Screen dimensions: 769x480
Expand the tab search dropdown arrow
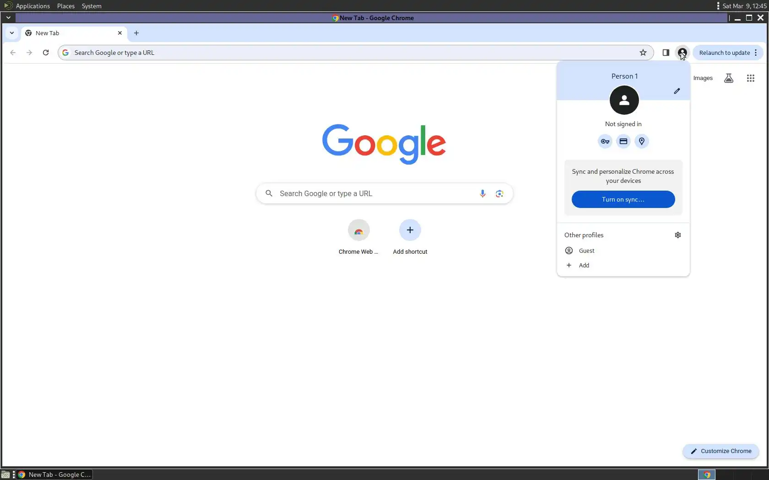tap(12, 33)
